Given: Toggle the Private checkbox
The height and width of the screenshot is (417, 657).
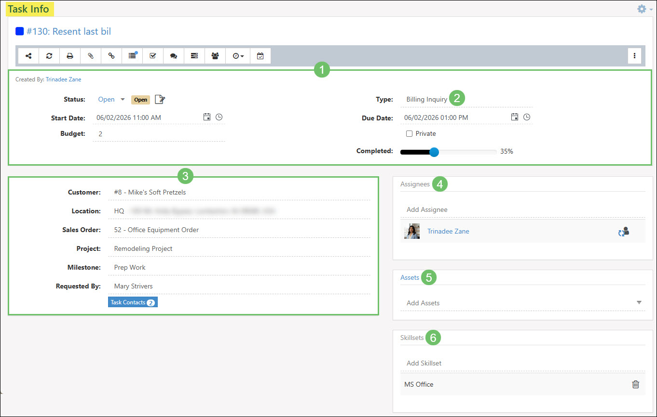Looking at the screenshot, I should tap(409, 133).
